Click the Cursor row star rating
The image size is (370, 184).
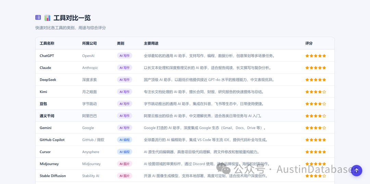click(316, 152)
